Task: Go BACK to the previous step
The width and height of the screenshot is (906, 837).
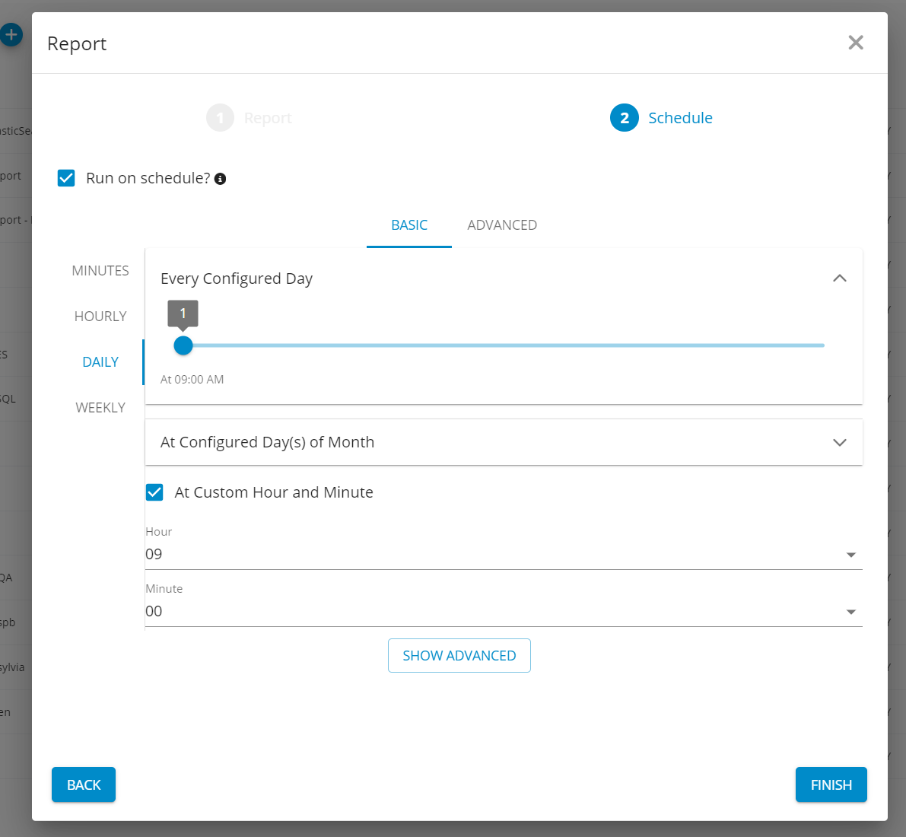Action: click(x=84, y=784)
